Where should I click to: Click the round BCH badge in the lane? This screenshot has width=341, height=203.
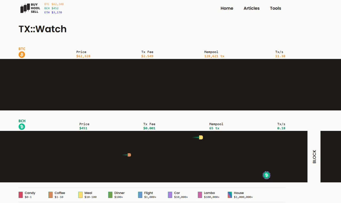coord(266,175)
